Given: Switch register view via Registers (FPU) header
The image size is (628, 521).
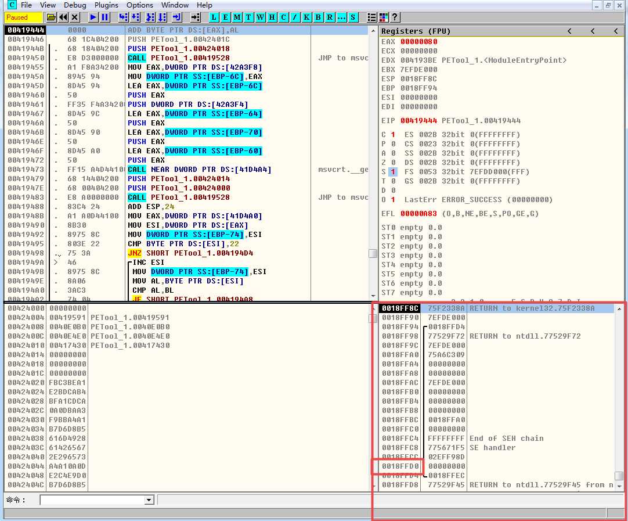Looking at the screenshot, I should 416,31.
